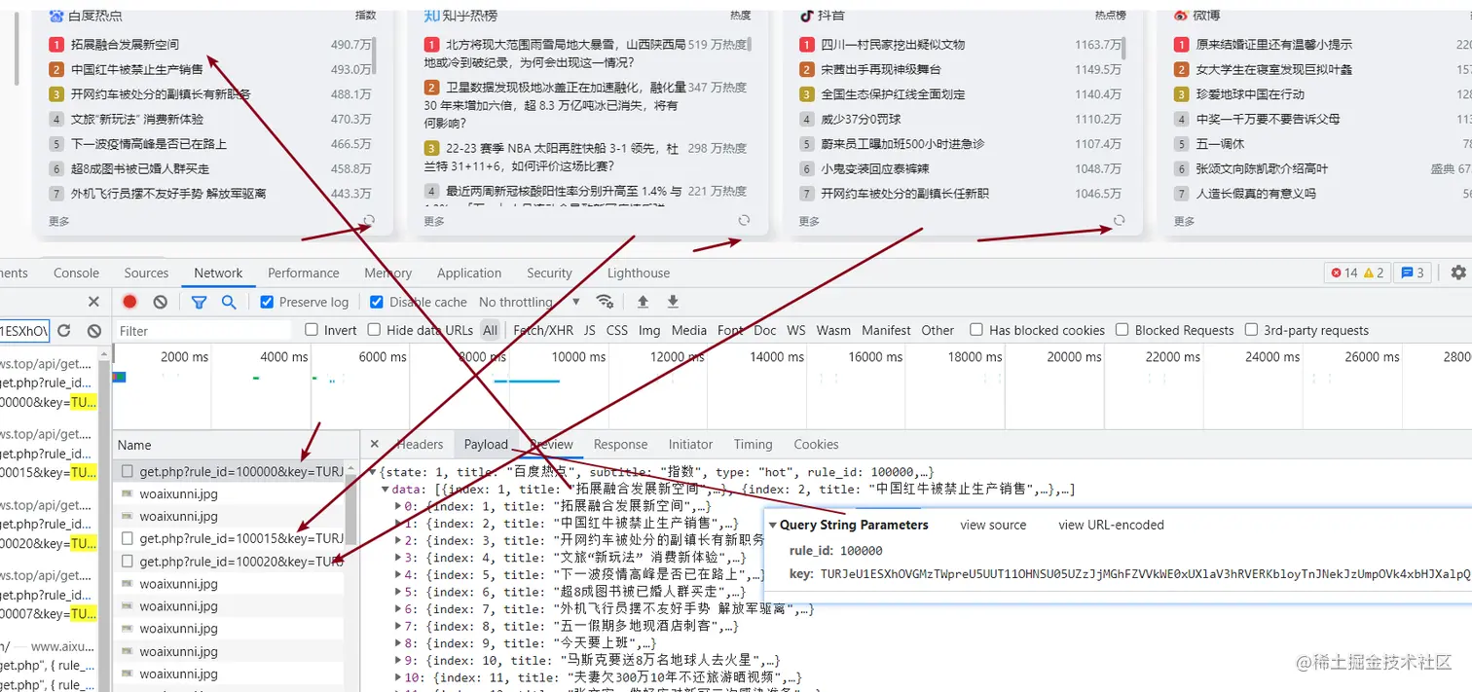Open hot item 中国红牛被禁止生产销售
1472x692 pixels.
(137, 69)
